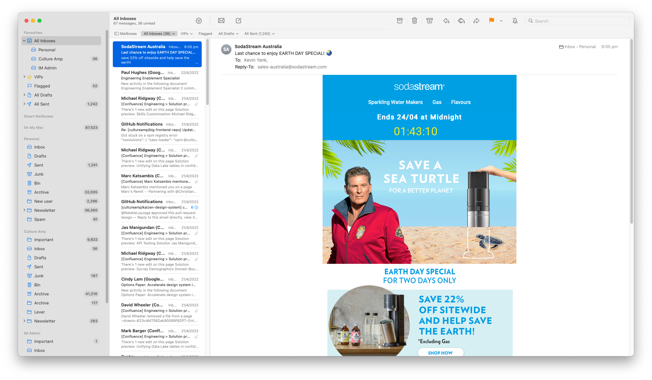The image size is (652, 380).
Task: Click the move to junk icon
Action: 429,20
